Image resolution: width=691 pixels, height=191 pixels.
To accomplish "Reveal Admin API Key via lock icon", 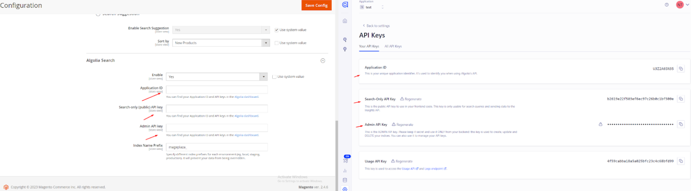I will 601,124.
